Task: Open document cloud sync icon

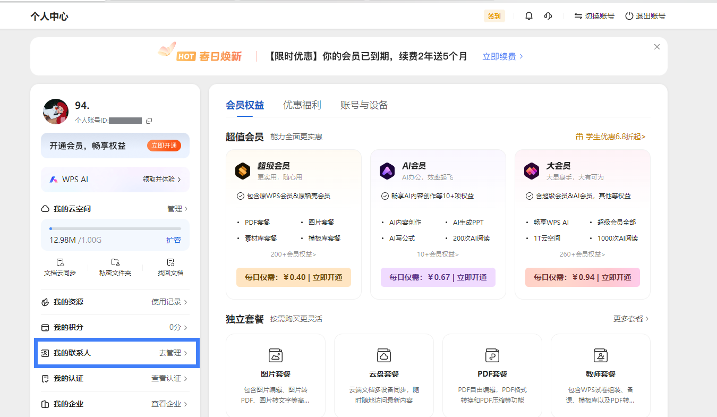Action: [x=60, y=262]
